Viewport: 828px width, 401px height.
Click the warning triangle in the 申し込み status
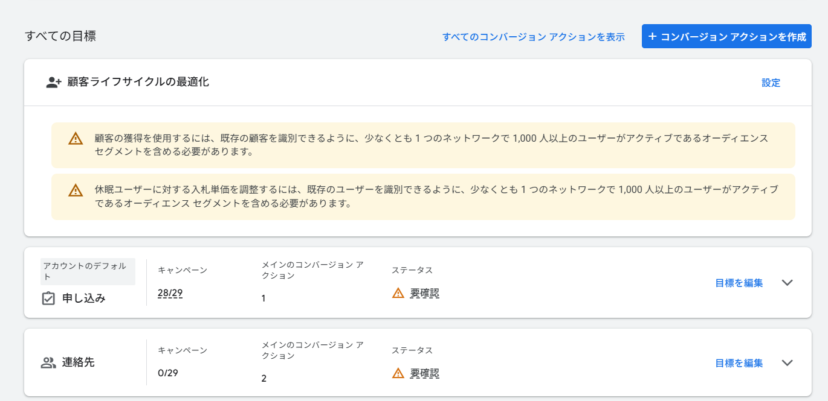coord(398,293)
